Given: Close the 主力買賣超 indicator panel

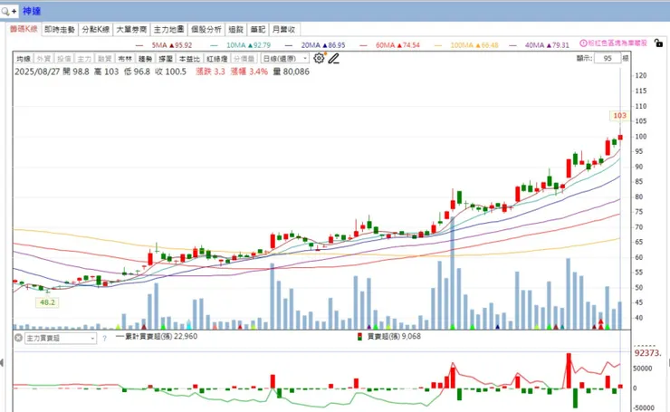Looking at the screenshot, I should pyautogui.click(x=18, y=338).
